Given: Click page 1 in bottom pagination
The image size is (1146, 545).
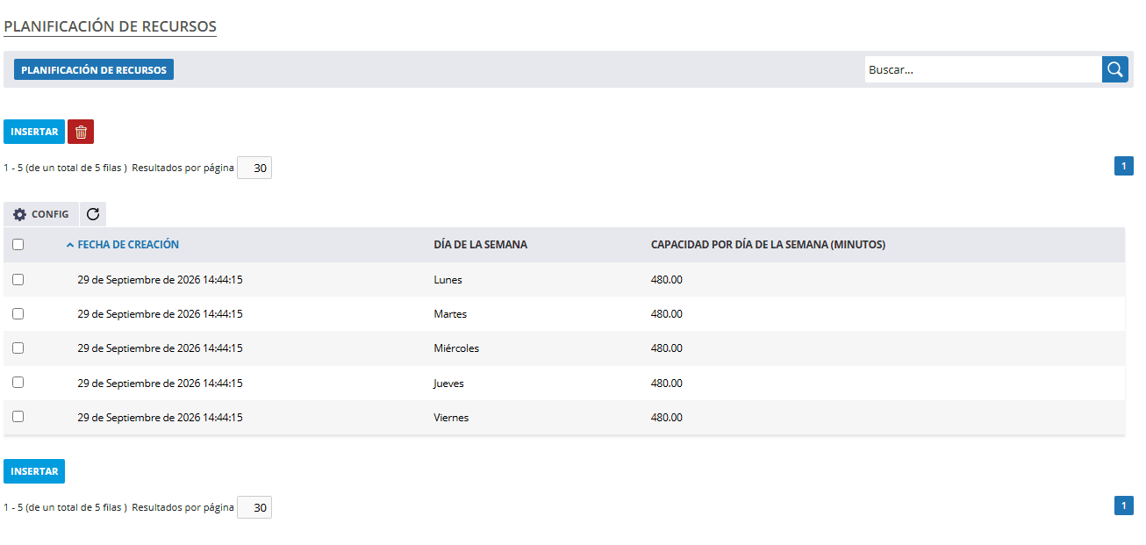Looking at the screenshot, I should tap(1124, 506).
